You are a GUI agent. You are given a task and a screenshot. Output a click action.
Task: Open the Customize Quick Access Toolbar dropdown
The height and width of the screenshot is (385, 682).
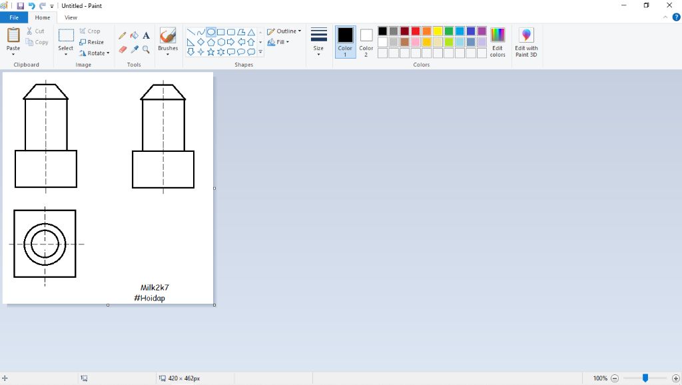(x=52, y=7)
